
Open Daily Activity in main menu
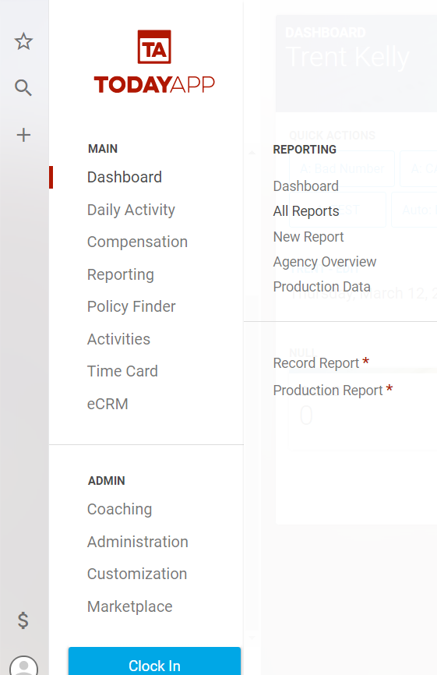[131, 210]
